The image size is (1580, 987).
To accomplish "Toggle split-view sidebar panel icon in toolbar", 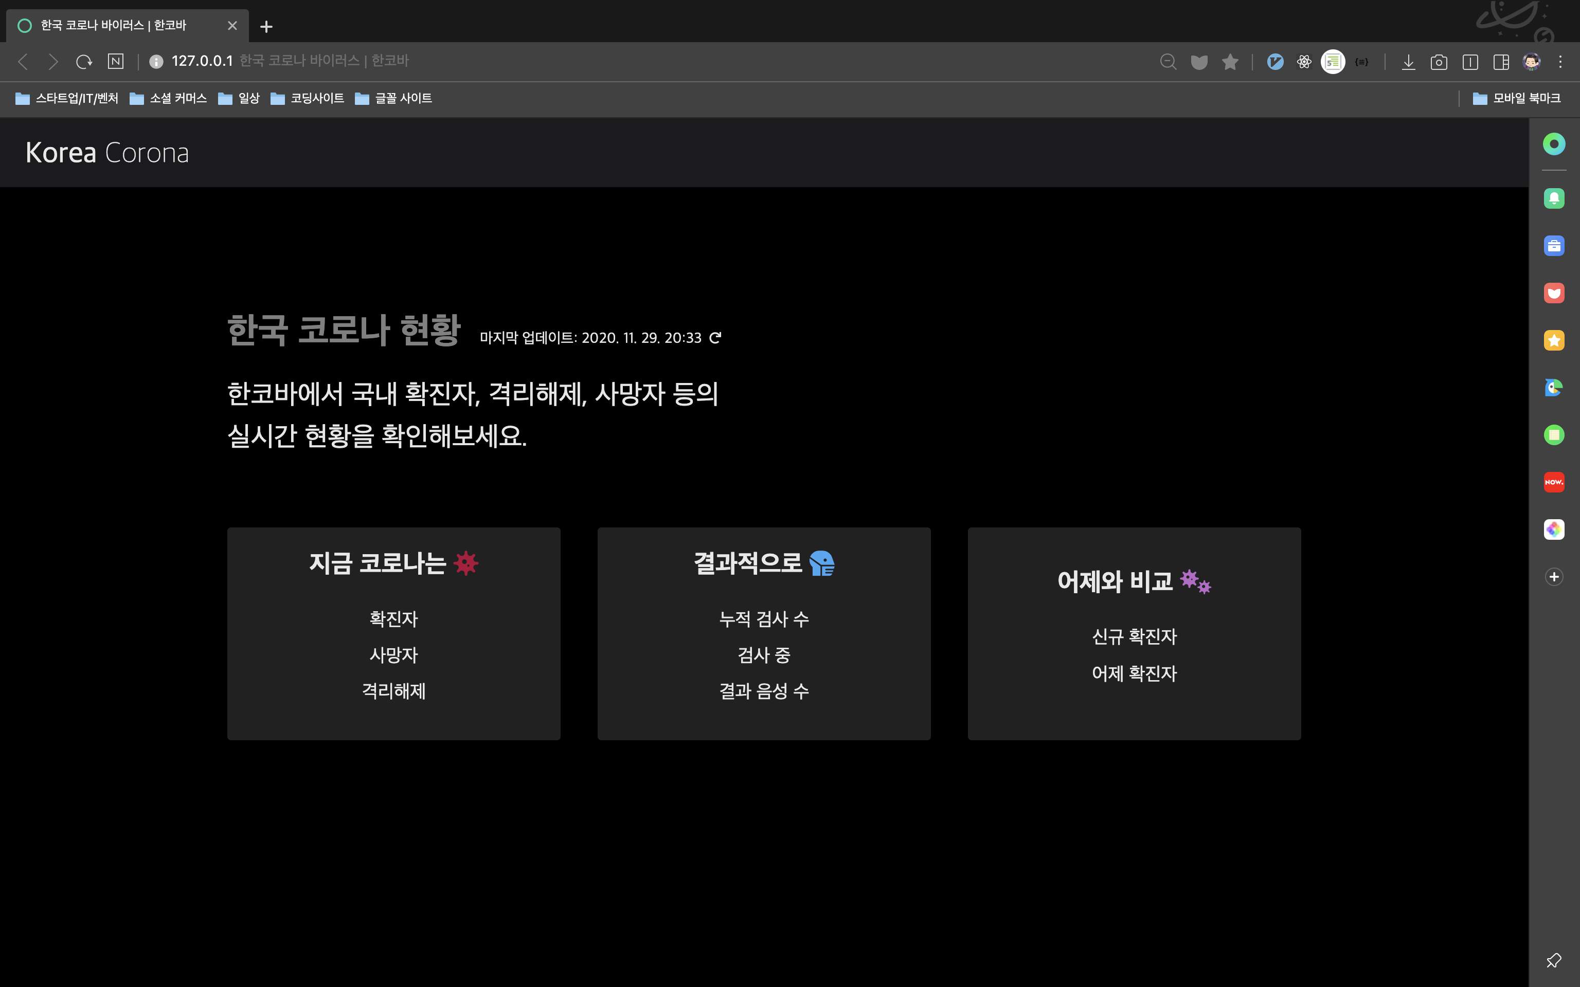I will tap(1500, 62).
